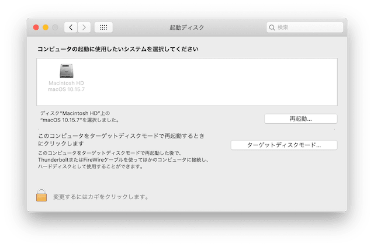
Task: Click the ターゲットディスクモード... button
Action: pos(284,145)
